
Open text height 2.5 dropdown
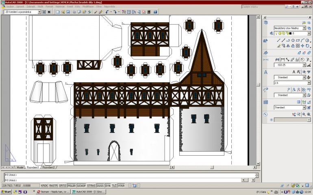(309, 83)
